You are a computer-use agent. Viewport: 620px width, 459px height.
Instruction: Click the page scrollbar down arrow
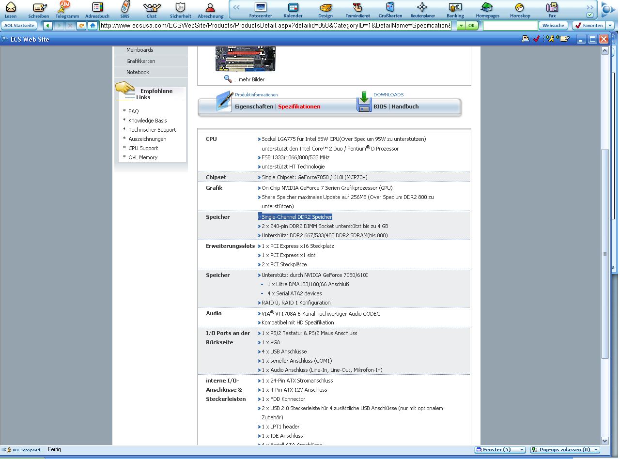604,441
